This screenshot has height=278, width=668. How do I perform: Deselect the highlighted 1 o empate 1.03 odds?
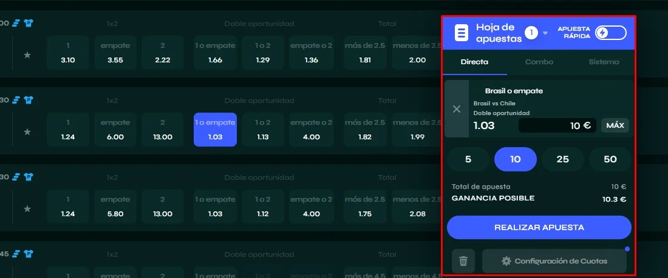coord(215,130)
